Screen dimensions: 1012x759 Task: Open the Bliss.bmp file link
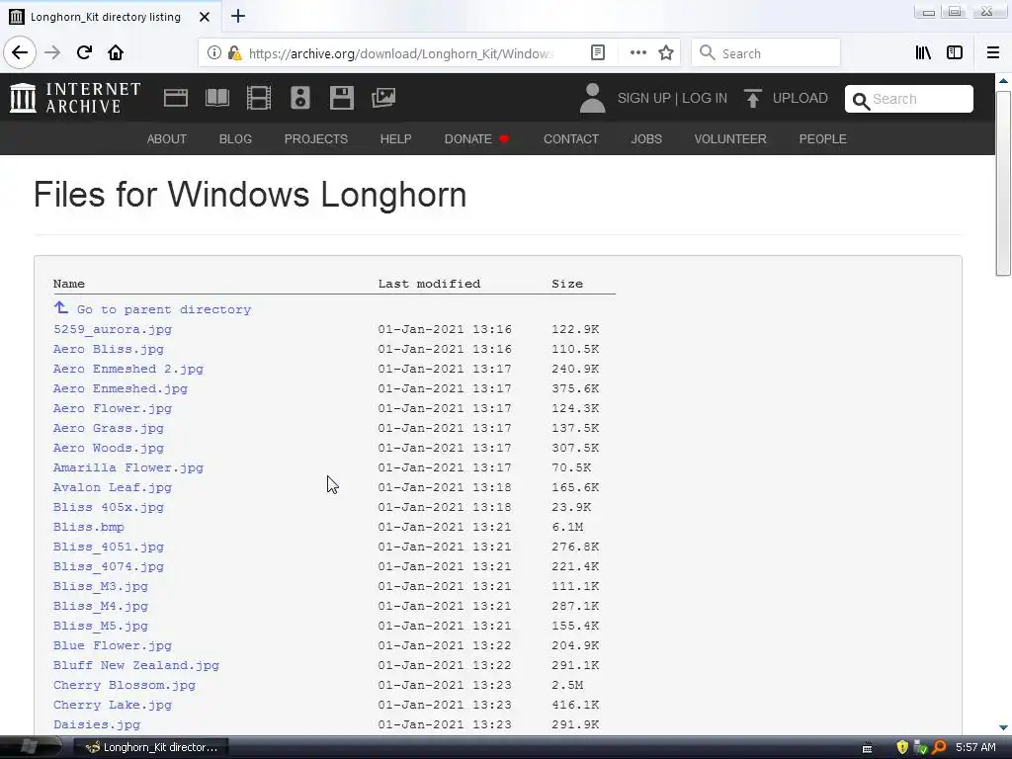pyautogui.click(x=88, y=527)
